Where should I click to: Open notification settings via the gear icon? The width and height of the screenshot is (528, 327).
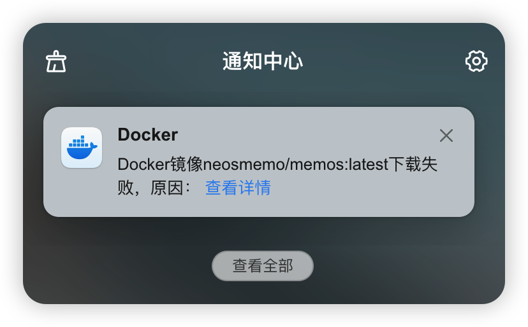click(476, 61)
